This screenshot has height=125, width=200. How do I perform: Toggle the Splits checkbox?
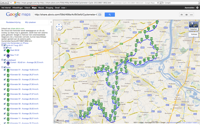click(x=4, y=67)
